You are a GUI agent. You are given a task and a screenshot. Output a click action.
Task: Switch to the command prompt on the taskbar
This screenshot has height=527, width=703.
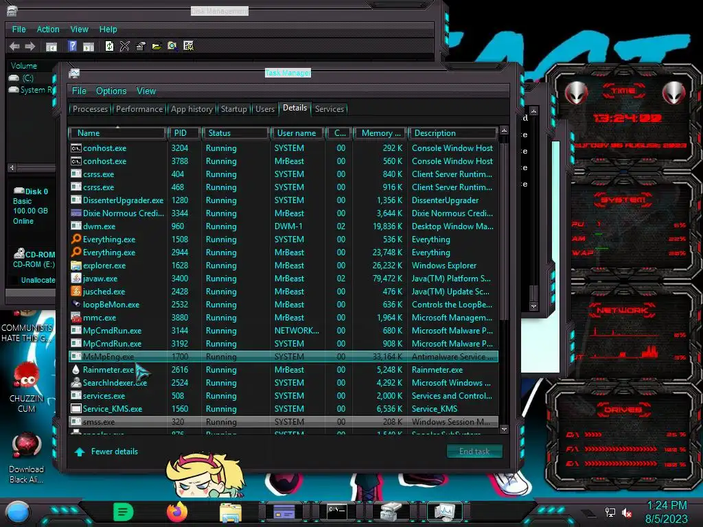(x=336, y=512)
